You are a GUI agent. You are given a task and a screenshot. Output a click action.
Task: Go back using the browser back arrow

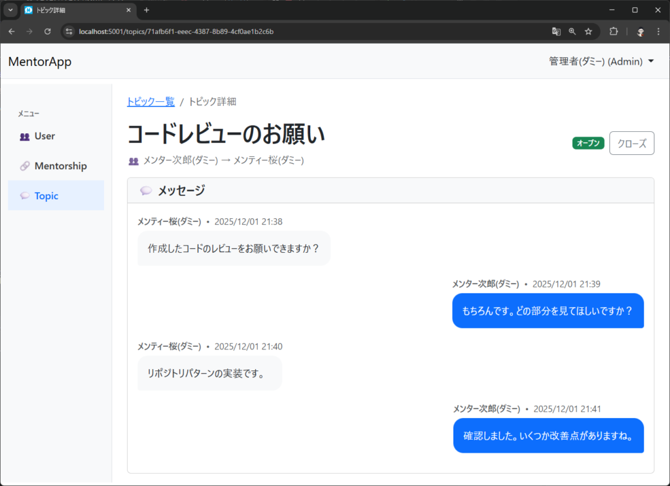coord(12,31)
